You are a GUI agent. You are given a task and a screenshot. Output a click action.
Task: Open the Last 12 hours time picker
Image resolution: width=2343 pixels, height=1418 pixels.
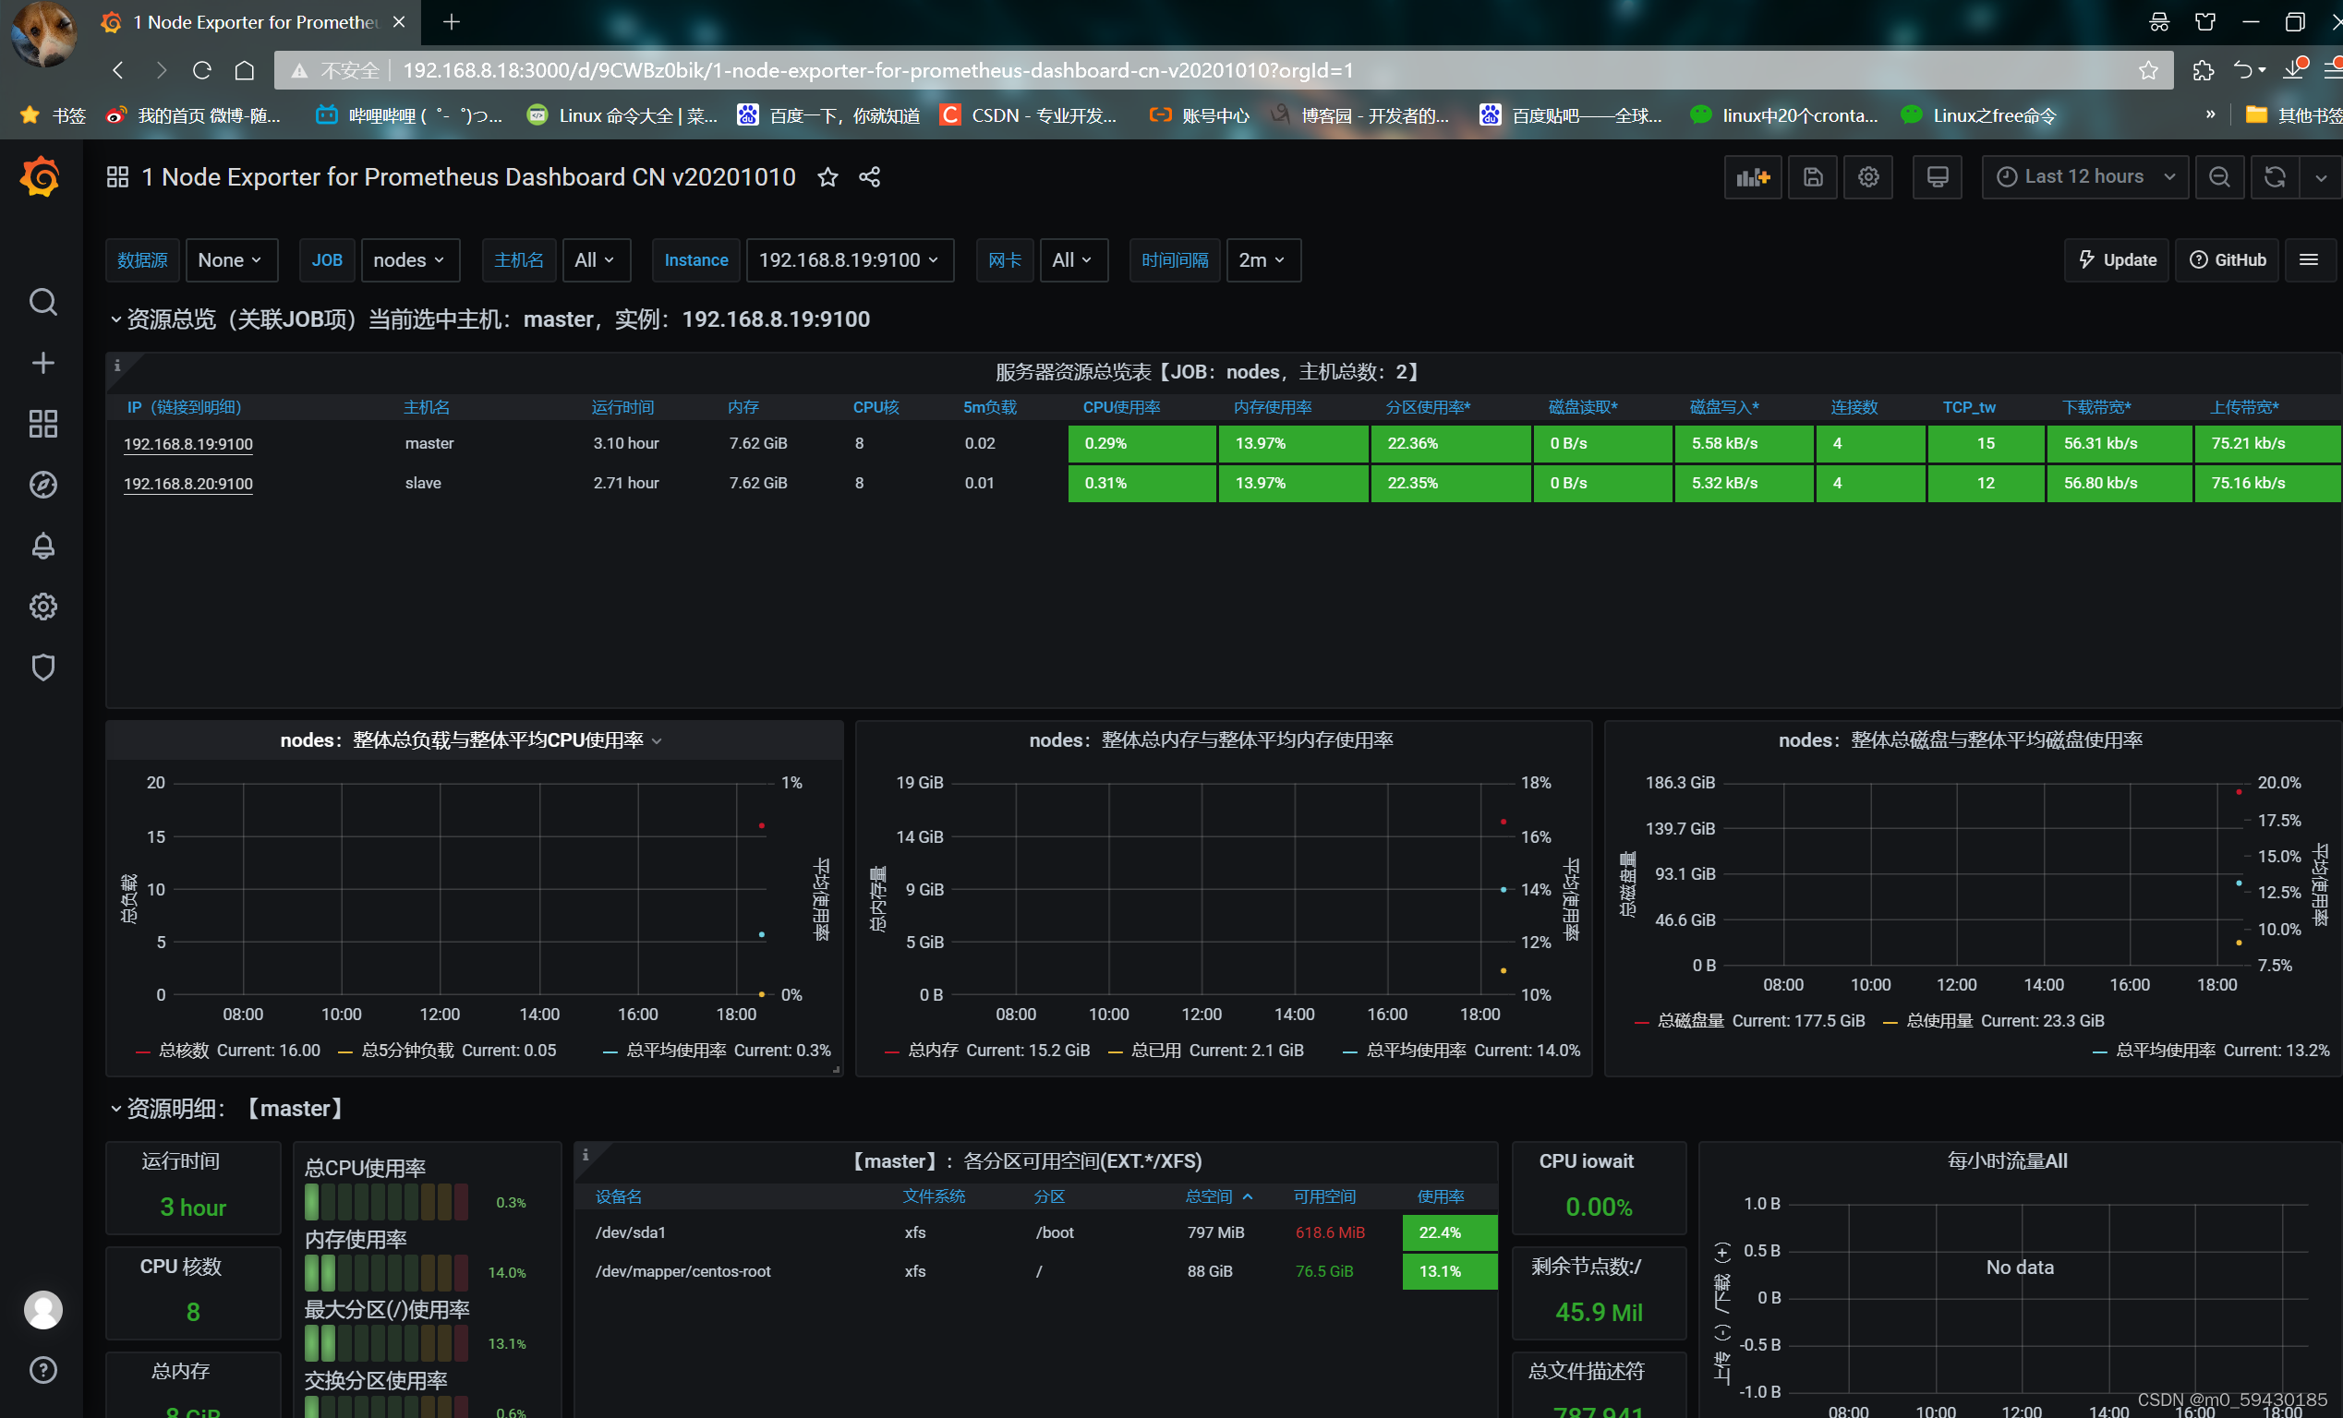point(2084,178)
